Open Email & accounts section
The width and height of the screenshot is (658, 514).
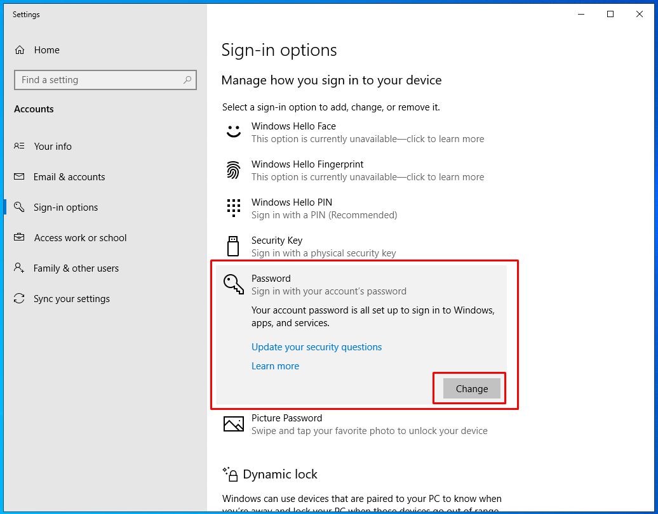(69, 176)
